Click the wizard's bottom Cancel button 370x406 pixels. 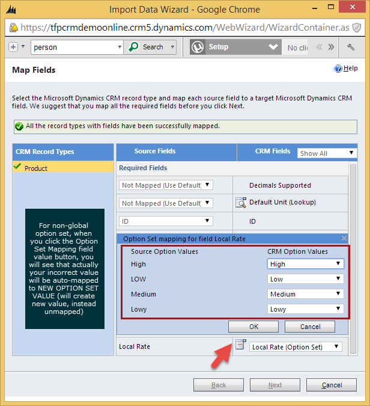click(x=332, y=385)
